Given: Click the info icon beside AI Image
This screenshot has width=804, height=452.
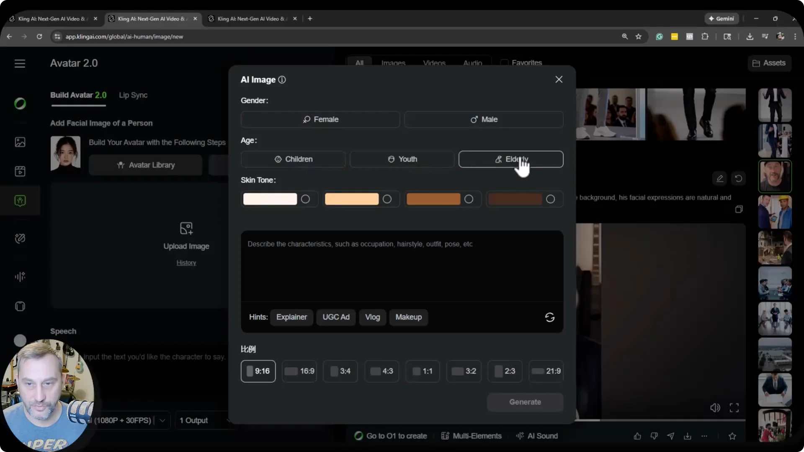Looking at the screenshot, I should click(282, 80).
